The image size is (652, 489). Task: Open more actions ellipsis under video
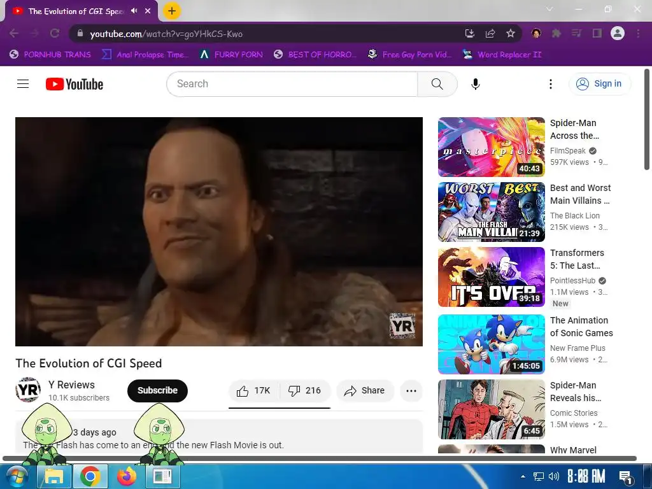tap(411, 390)
